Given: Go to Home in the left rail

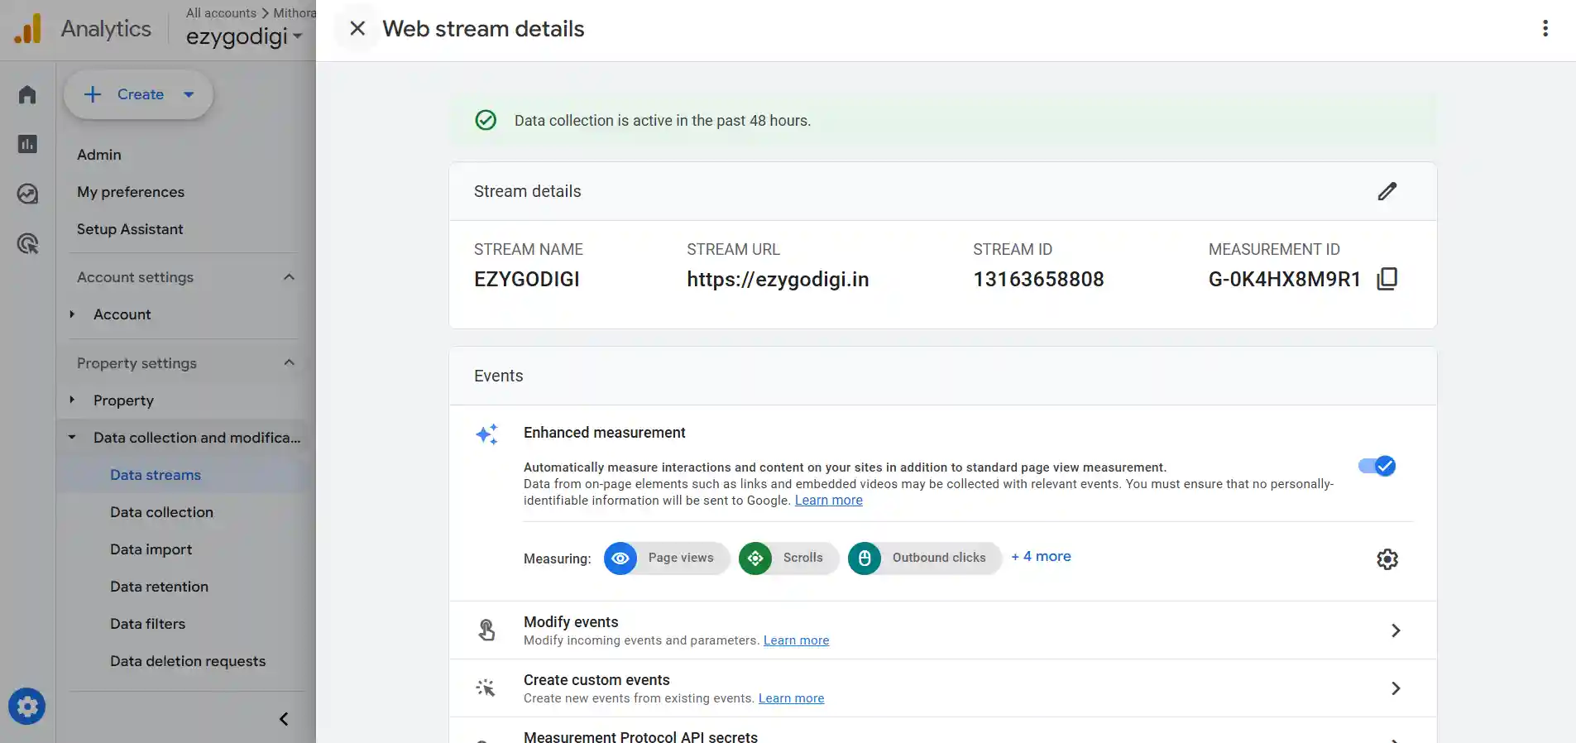Looking at the screenshot, I should [27, 94].
